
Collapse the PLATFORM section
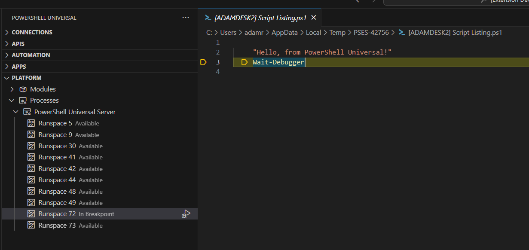click(x=6, y=78)
